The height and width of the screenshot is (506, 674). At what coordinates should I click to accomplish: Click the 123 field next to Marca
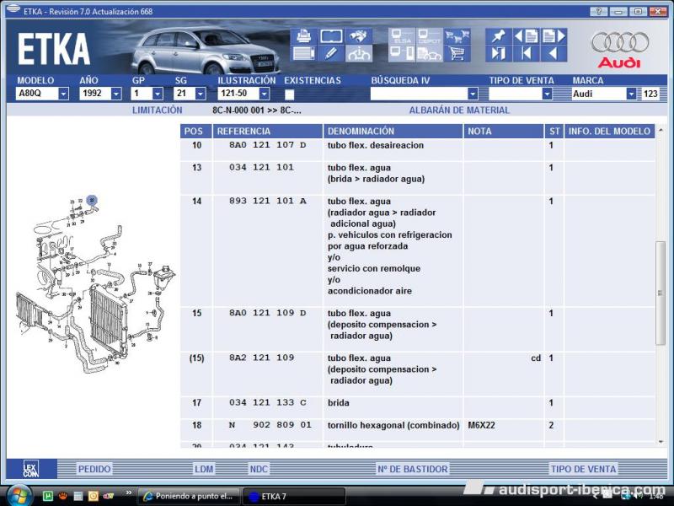(650, 94)
